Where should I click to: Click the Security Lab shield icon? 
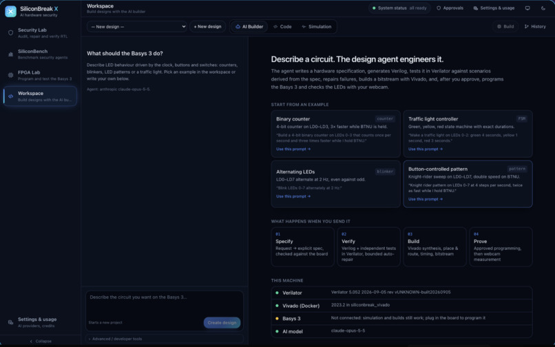click(10, 33)
